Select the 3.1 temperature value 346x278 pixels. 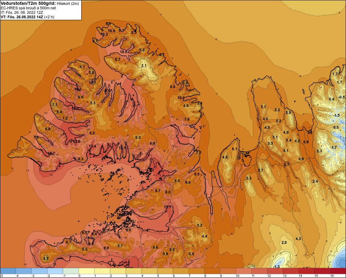[x=275, y=137]
